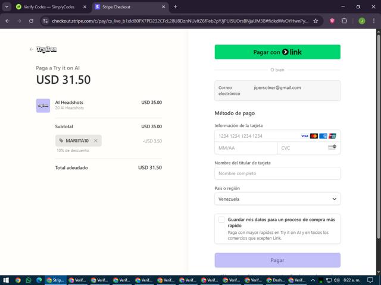Remove the MARIITA10 promo code

(96, 141)
